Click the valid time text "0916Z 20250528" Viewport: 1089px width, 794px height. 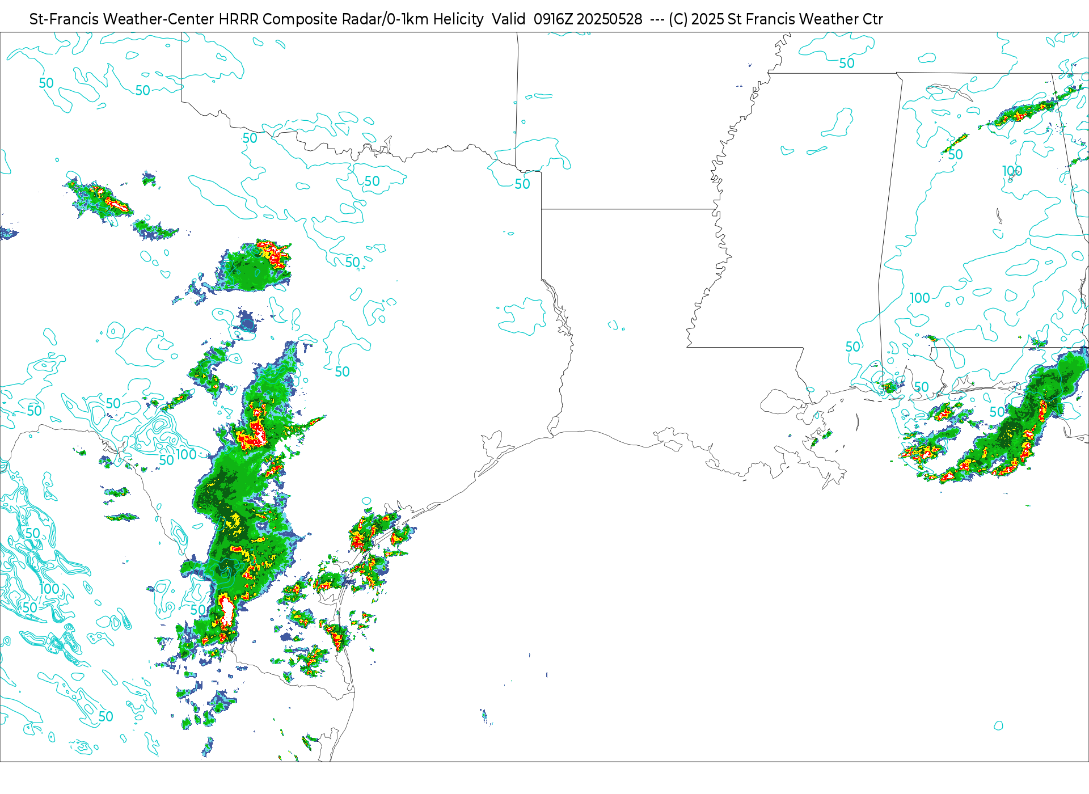[588, 19]
